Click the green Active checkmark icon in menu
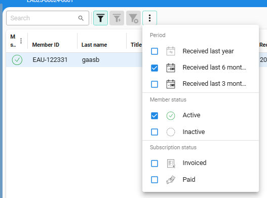 pyautogui.click(x=171, y=116)
